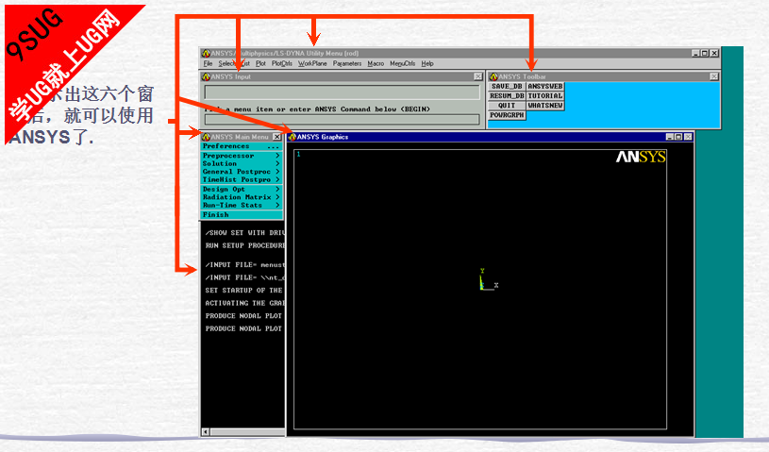Open Preferences in the Main Menu
The height and width of the screenshot is (452, 769).
[242, 146]
